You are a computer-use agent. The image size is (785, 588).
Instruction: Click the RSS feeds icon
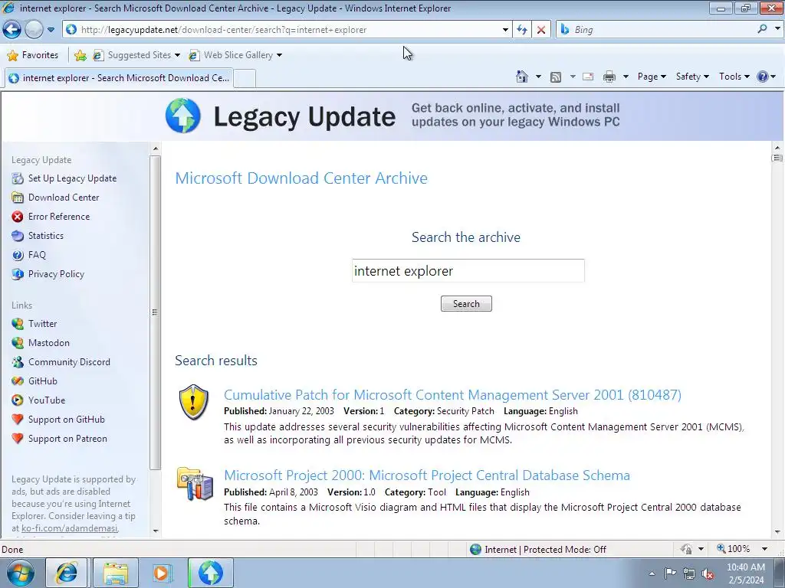tap(556, 77)
